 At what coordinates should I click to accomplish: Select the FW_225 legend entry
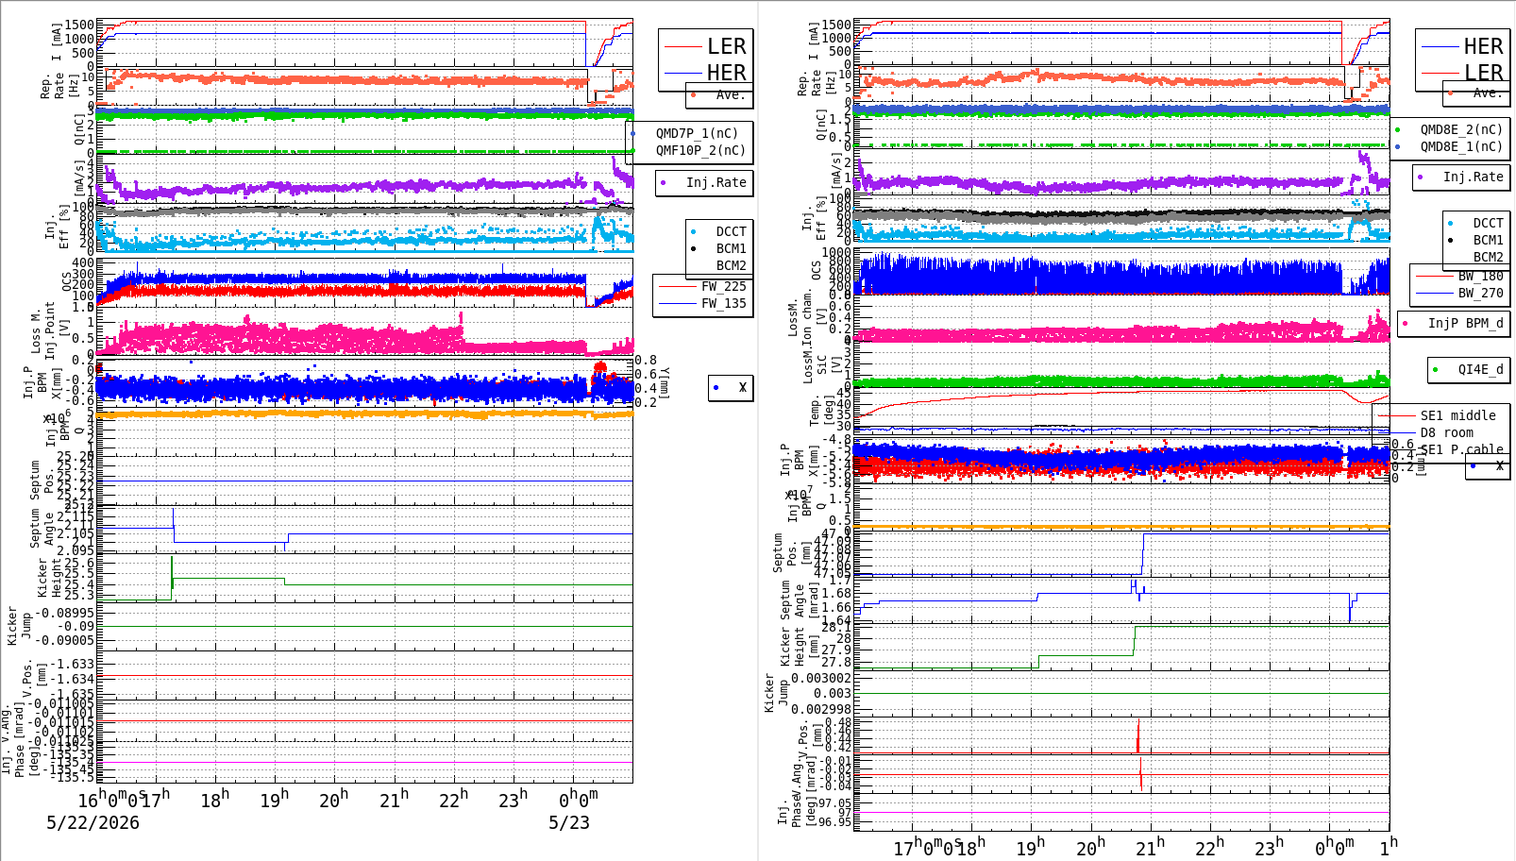point(723,286)
